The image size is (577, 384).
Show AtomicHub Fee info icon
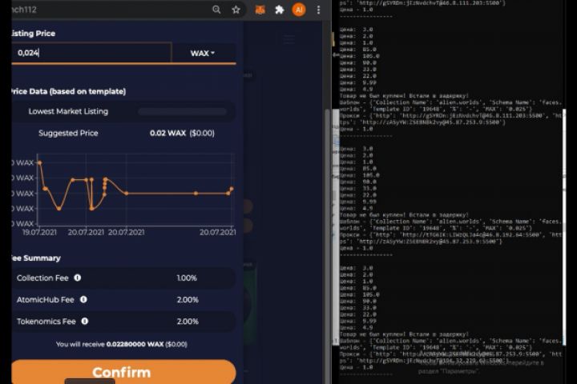pos(83,299)
